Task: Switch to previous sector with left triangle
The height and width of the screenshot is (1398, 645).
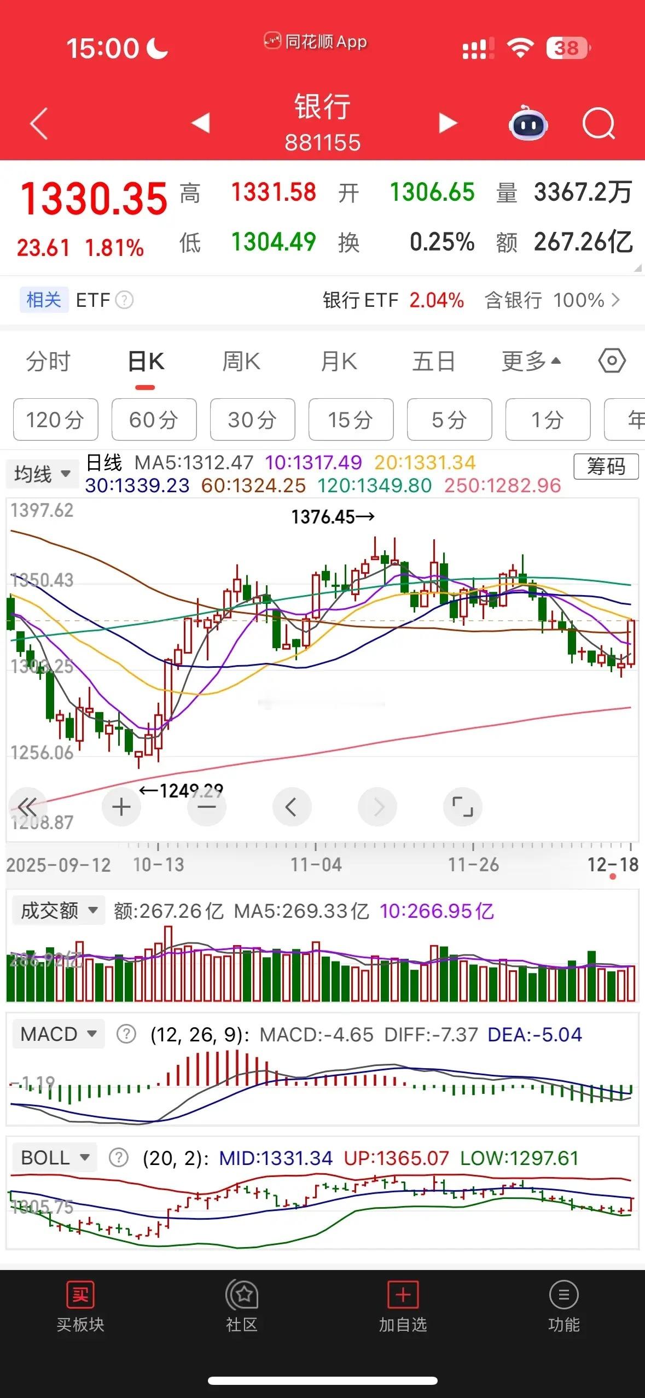Action: [x=201, y=123]
